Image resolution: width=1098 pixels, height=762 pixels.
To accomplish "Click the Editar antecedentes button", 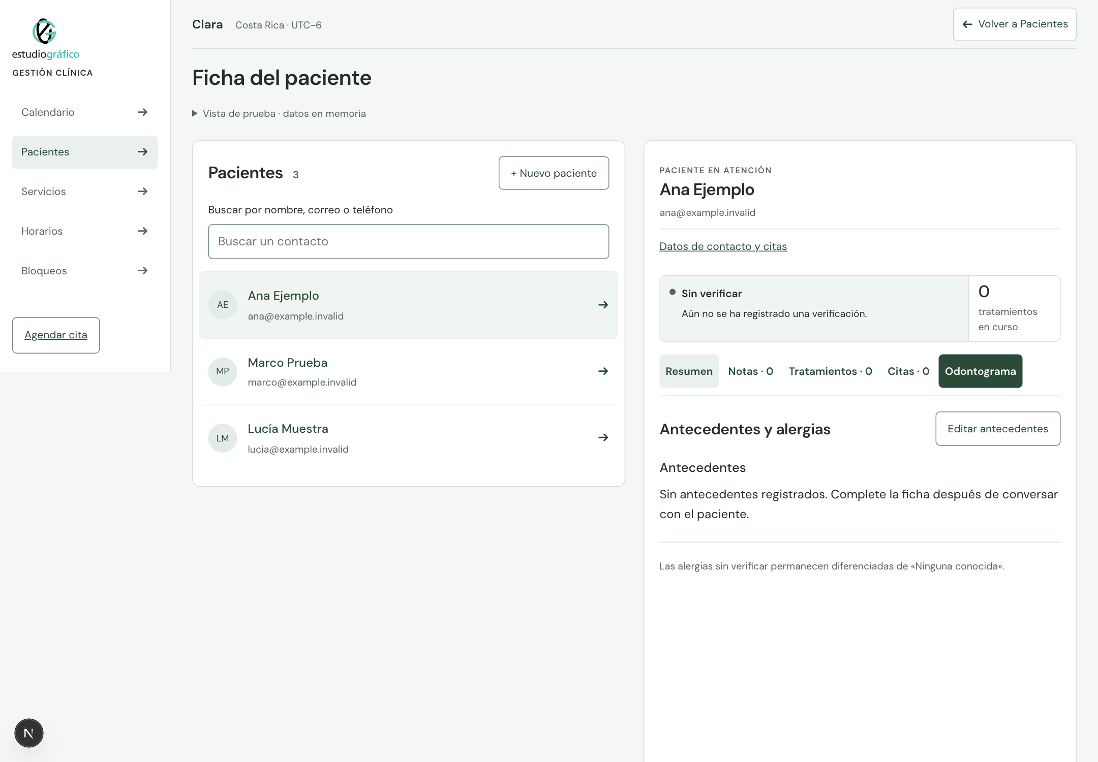I will pos(998,429).
